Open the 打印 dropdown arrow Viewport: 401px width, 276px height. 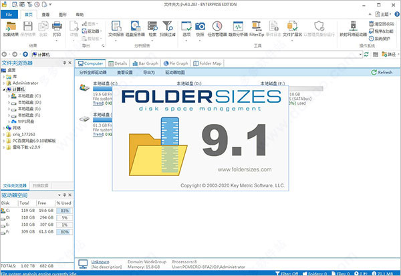(57, 40)
